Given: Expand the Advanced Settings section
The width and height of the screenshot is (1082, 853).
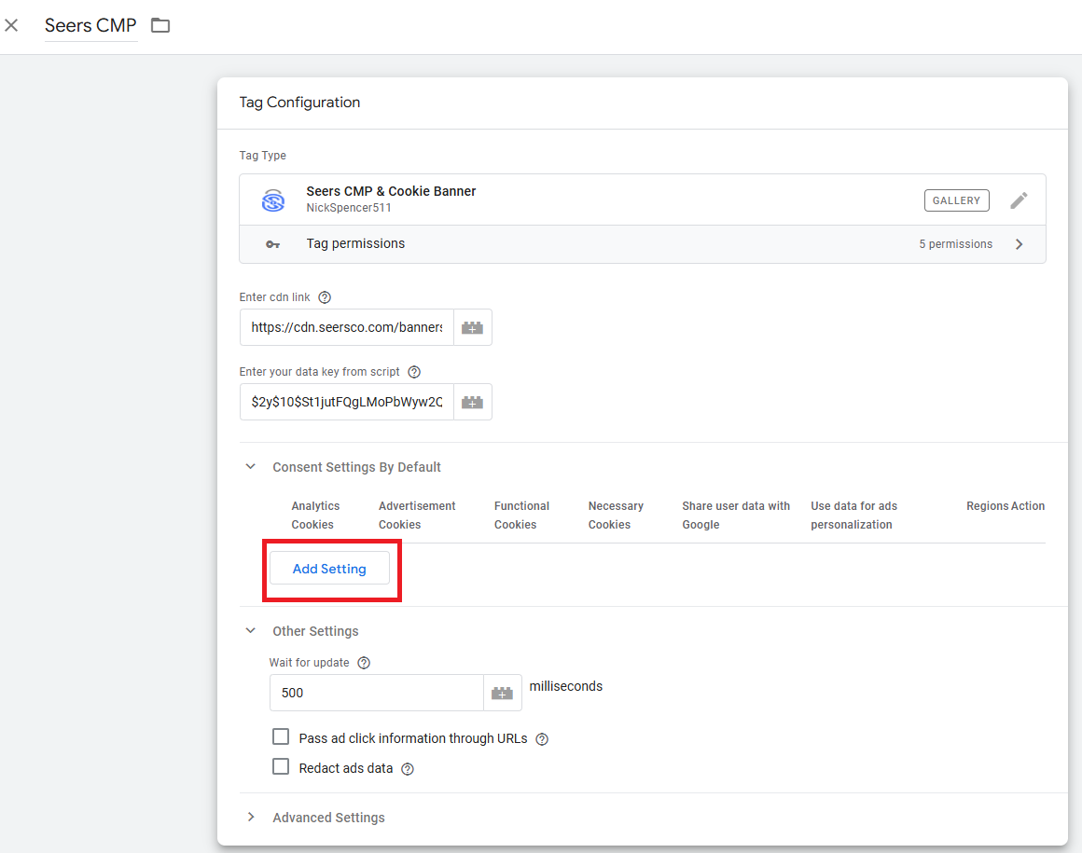Looking at the screenshot, I should (x=250, y=818).
